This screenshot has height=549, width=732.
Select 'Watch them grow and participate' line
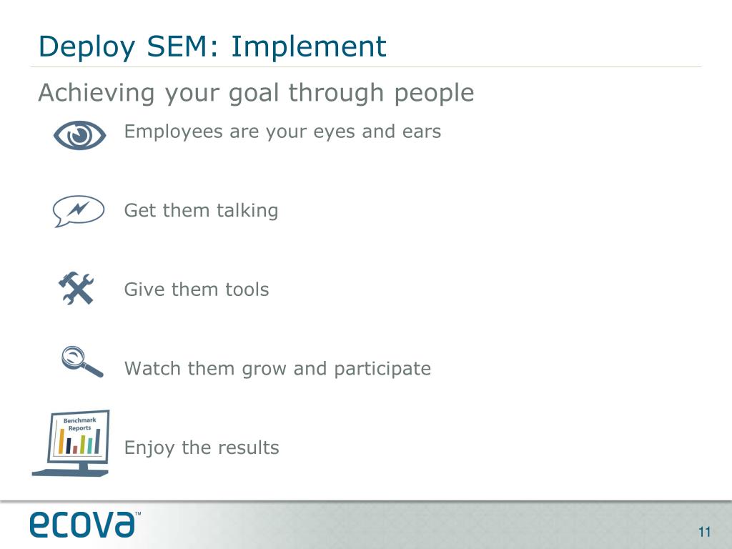tap(277, 369)
